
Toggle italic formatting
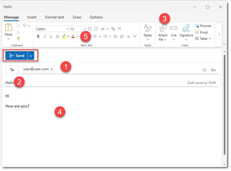click(44, 36)
